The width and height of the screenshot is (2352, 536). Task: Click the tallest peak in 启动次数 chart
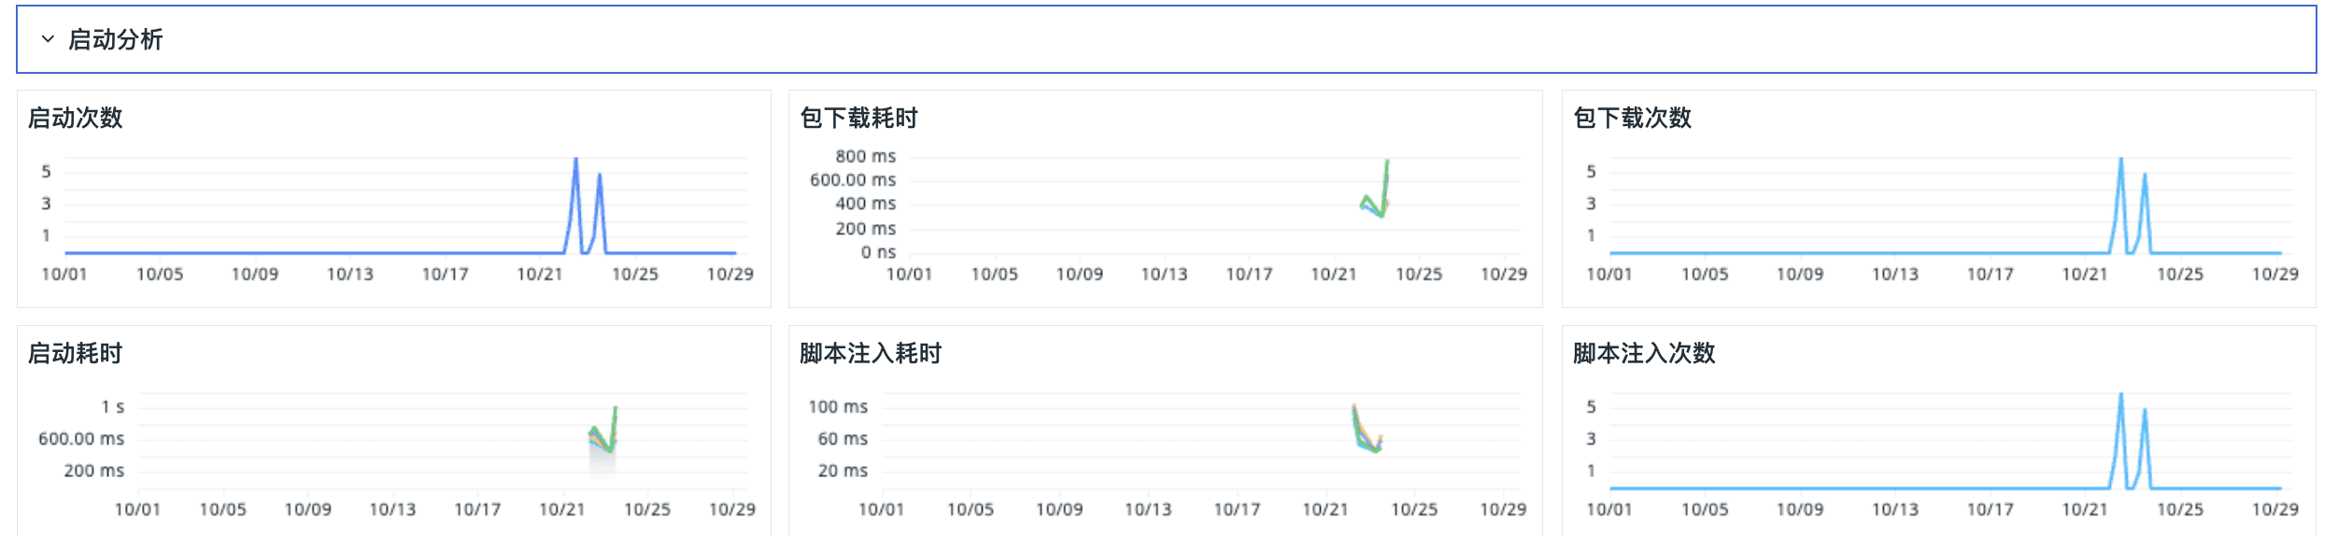point(575,161)
